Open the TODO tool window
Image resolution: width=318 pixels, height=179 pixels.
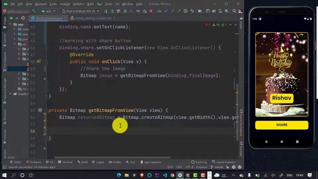click(x=15, y=162)
